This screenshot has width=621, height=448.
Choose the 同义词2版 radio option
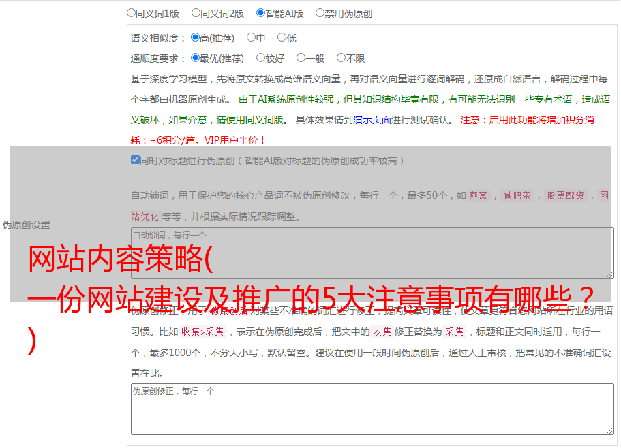tap(196, 13)
